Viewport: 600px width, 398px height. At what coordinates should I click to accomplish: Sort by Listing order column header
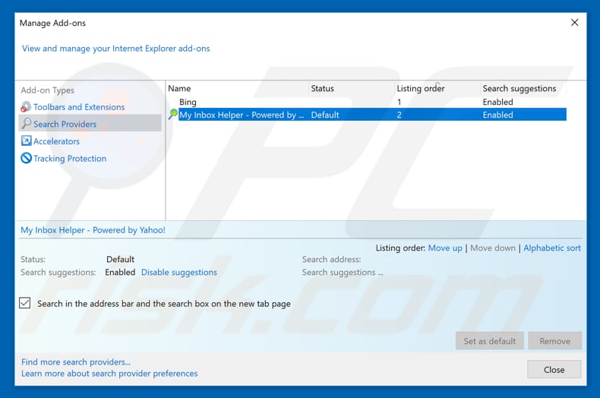click(x=437, y=88)
